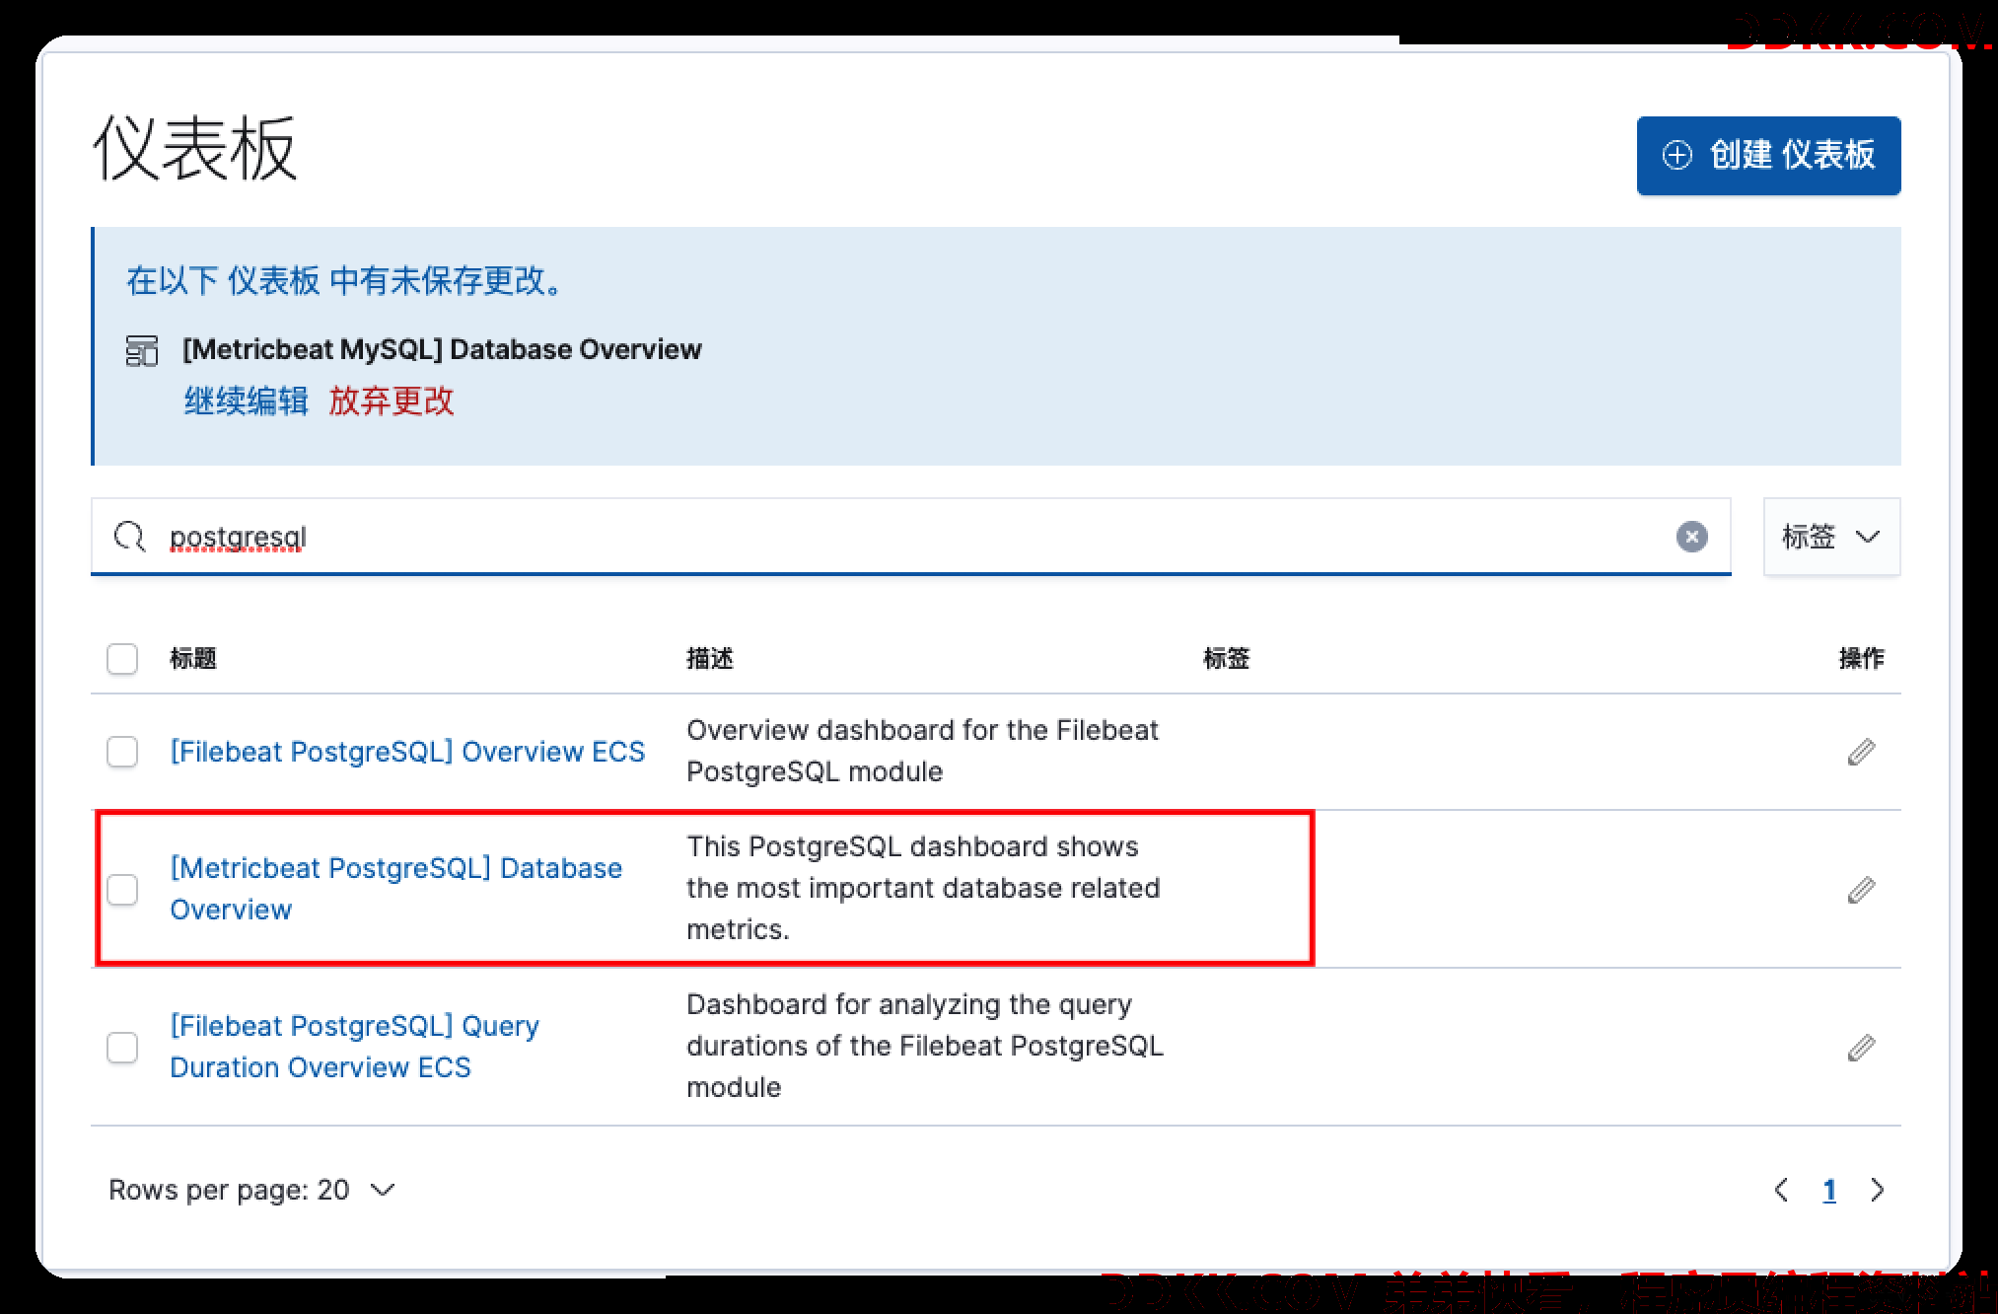This screenshot has height=1314, width=1998.
Task: Edit the Metricbeat PostgreSQL Database Overview dashboard
Action: pos(1861,890)
